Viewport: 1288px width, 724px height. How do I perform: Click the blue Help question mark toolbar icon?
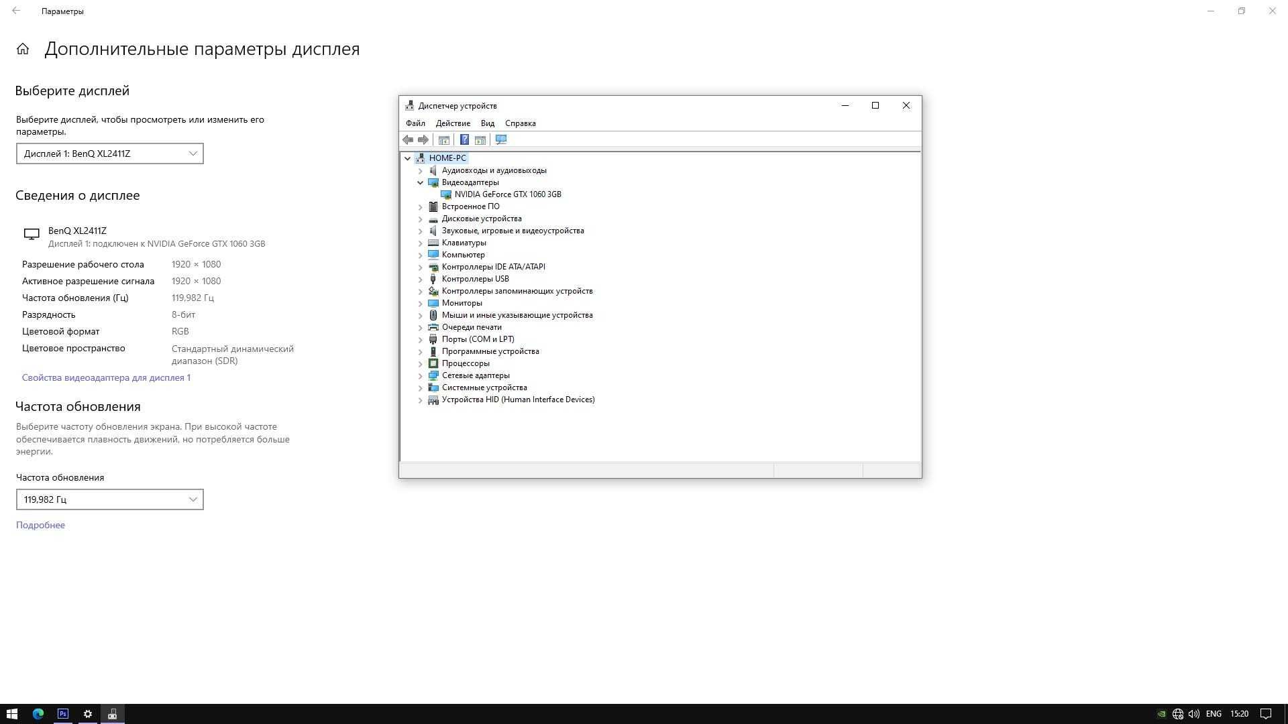click(464, 139)
